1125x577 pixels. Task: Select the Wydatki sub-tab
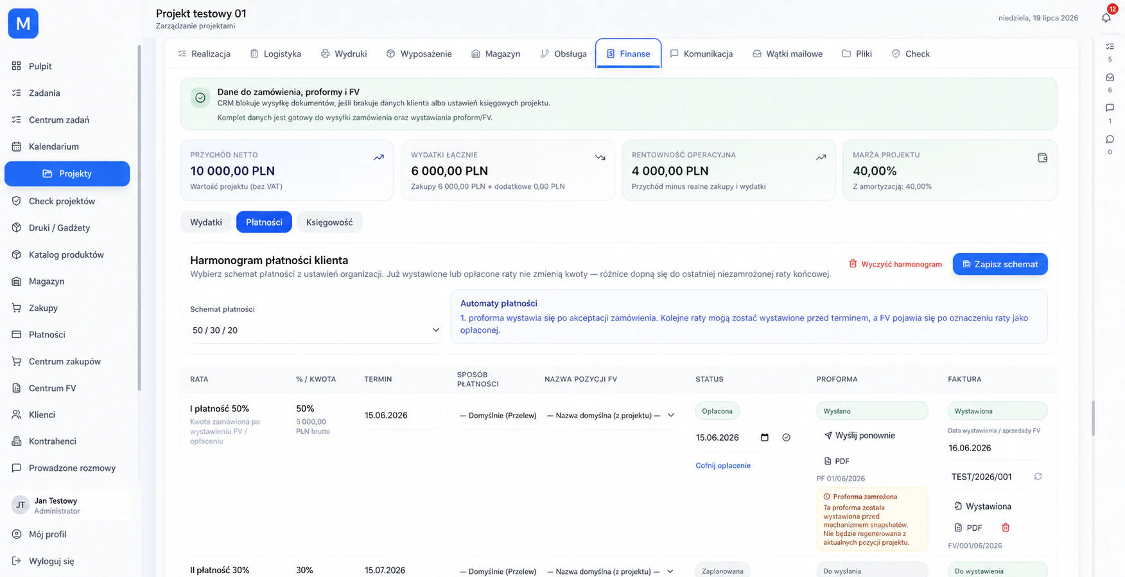click(x=206, y=222)
